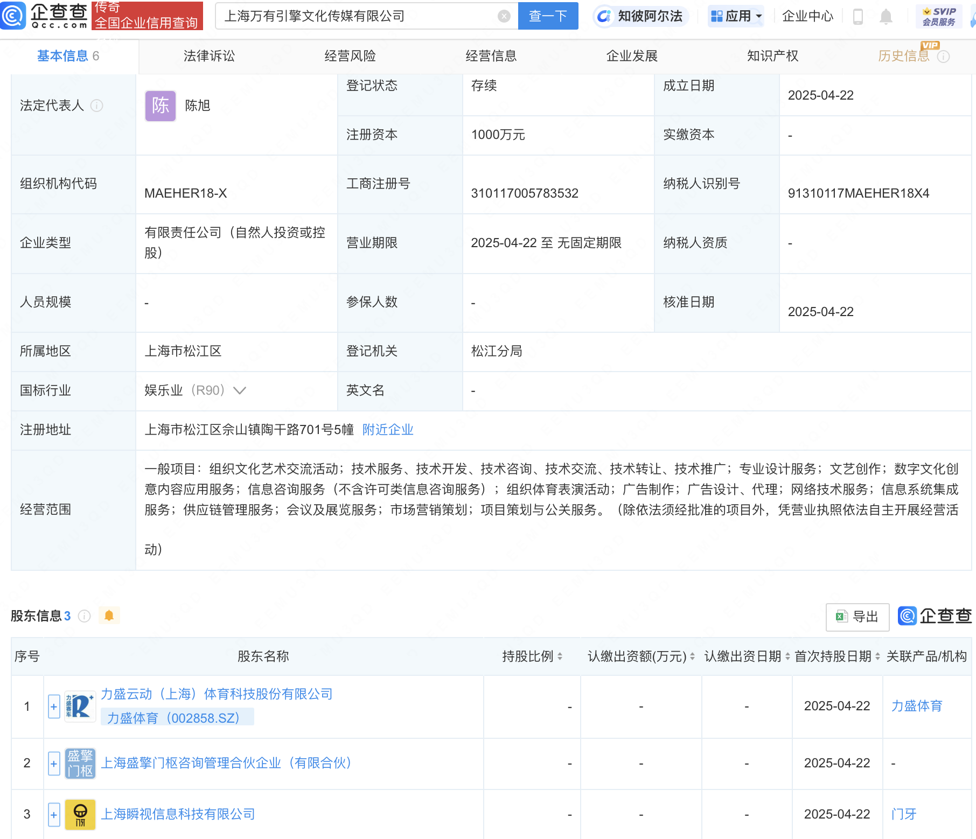Open the 应用 dropdown menu
976x839 pixels.
click(x=736, y=16)
